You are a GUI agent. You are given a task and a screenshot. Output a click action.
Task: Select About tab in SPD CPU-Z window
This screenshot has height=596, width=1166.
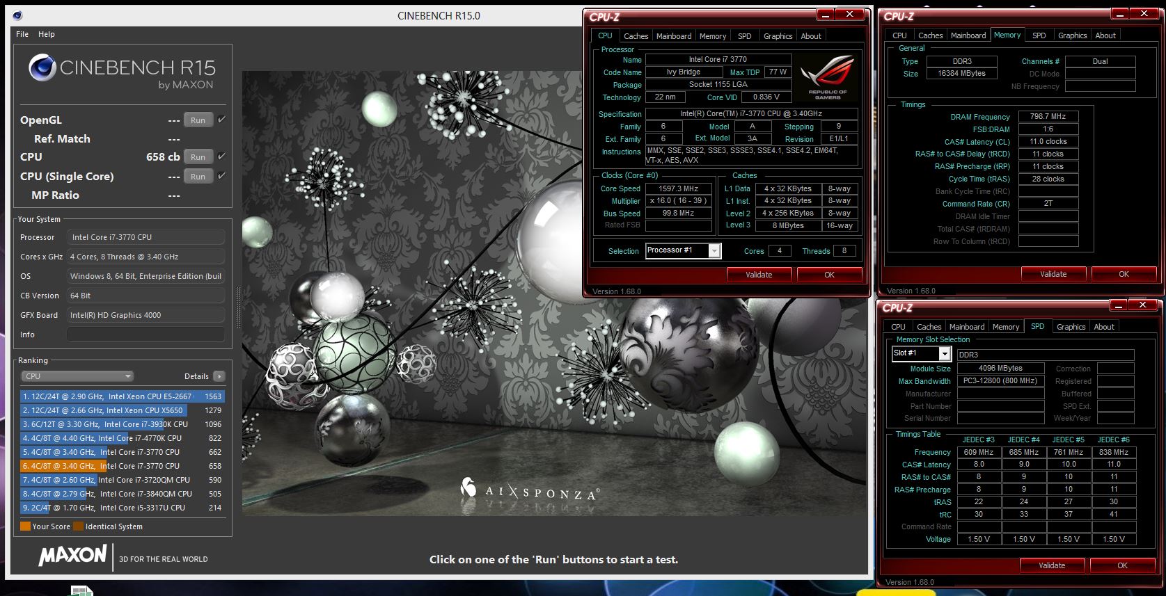coord(1104,327)
